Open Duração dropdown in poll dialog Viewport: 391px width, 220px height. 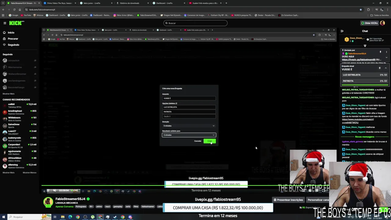189,126
